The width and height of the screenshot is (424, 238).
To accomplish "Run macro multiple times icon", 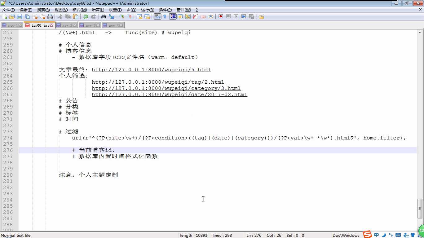I will click(x=244, y=16).
